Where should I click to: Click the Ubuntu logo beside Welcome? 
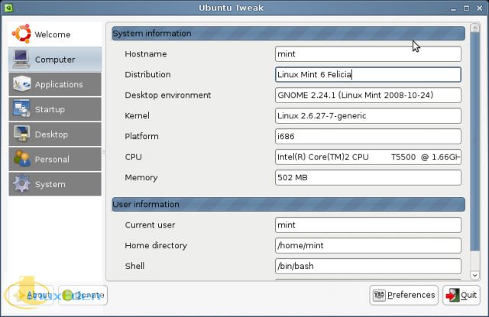(21, 34)
